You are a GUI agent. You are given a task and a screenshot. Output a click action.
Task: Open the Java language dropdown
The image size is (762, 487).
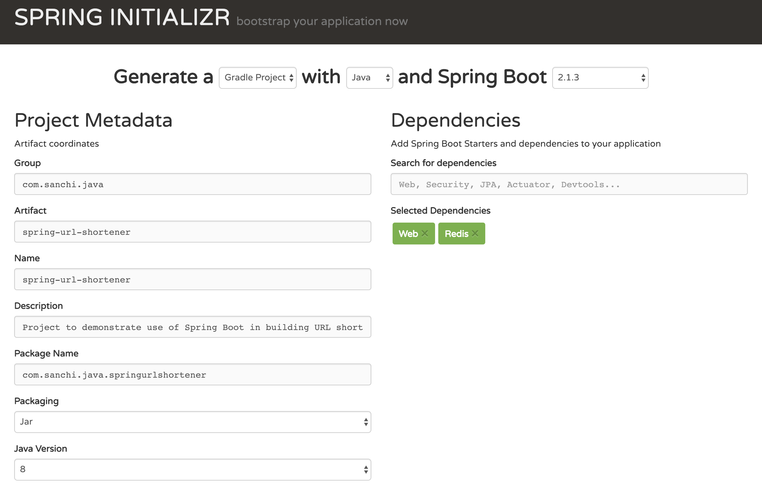tap(369, 78)
